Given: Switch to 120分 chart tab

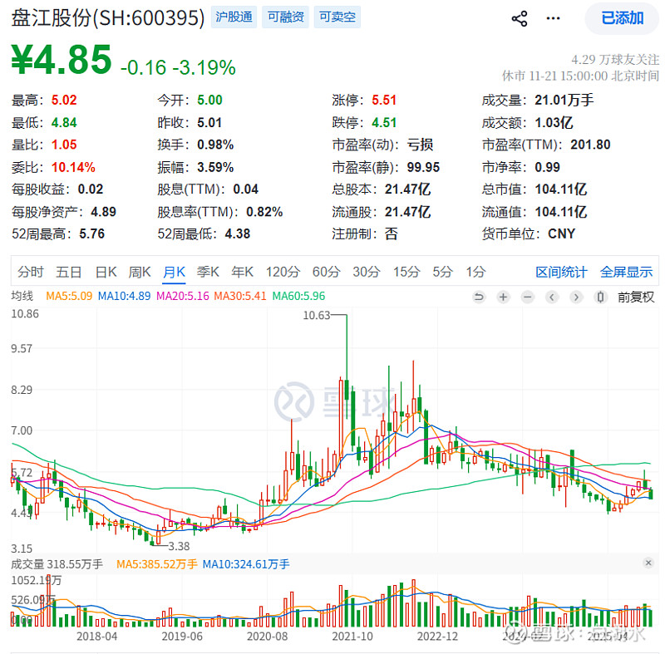Looking at the screenshot, I should pyautogui.click(x=283, y=272).
